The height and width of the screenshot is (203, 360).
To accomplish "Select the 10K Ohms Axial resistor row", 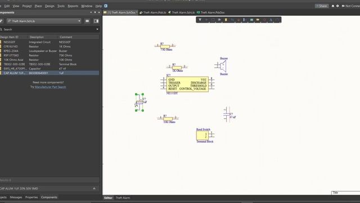I will [x=49, y=60].
